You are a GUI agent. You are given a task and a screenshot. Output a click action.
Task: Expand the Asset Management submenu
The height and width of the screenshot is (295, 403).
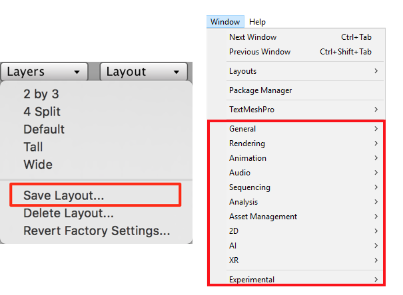coord(296,217)
